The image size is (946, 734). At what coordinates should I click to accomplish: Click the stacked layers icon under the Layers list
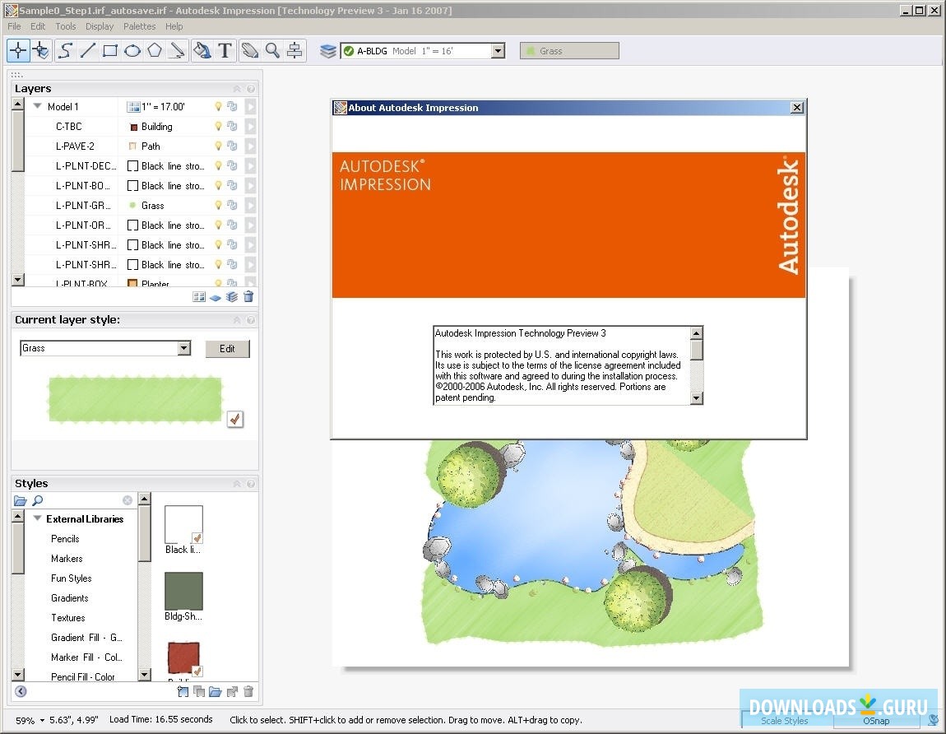click(232, 296)
